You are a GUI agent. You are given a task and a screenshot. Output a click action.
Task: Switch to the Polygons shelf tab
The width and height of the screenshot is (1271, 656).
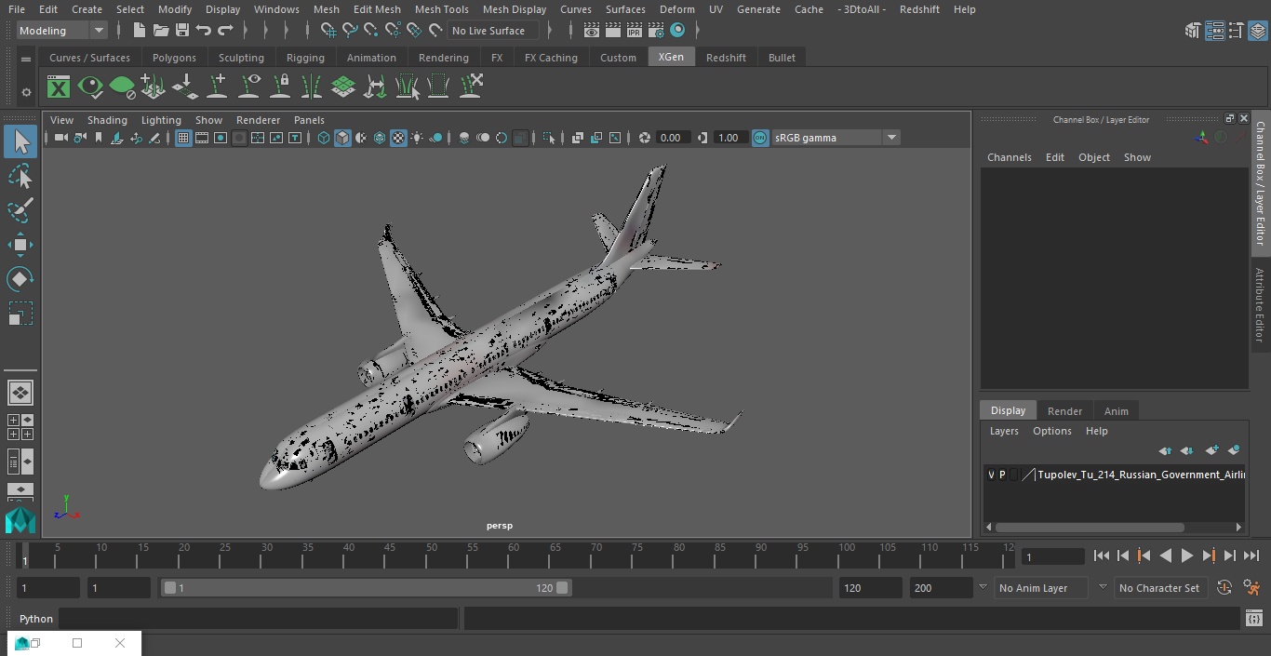pyautogui.click(x=174, y=58)
